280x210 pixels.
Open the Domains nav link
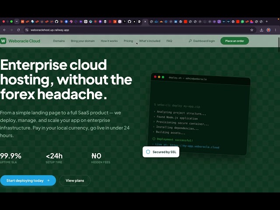[59, 41]
